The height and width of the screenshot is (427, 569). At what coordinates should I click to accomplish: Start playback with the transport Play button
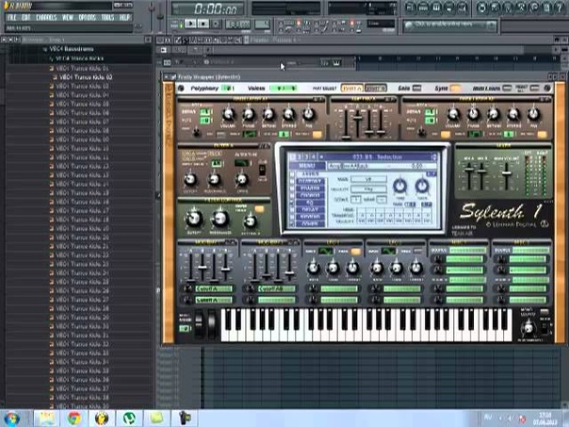tap(190, 24)
